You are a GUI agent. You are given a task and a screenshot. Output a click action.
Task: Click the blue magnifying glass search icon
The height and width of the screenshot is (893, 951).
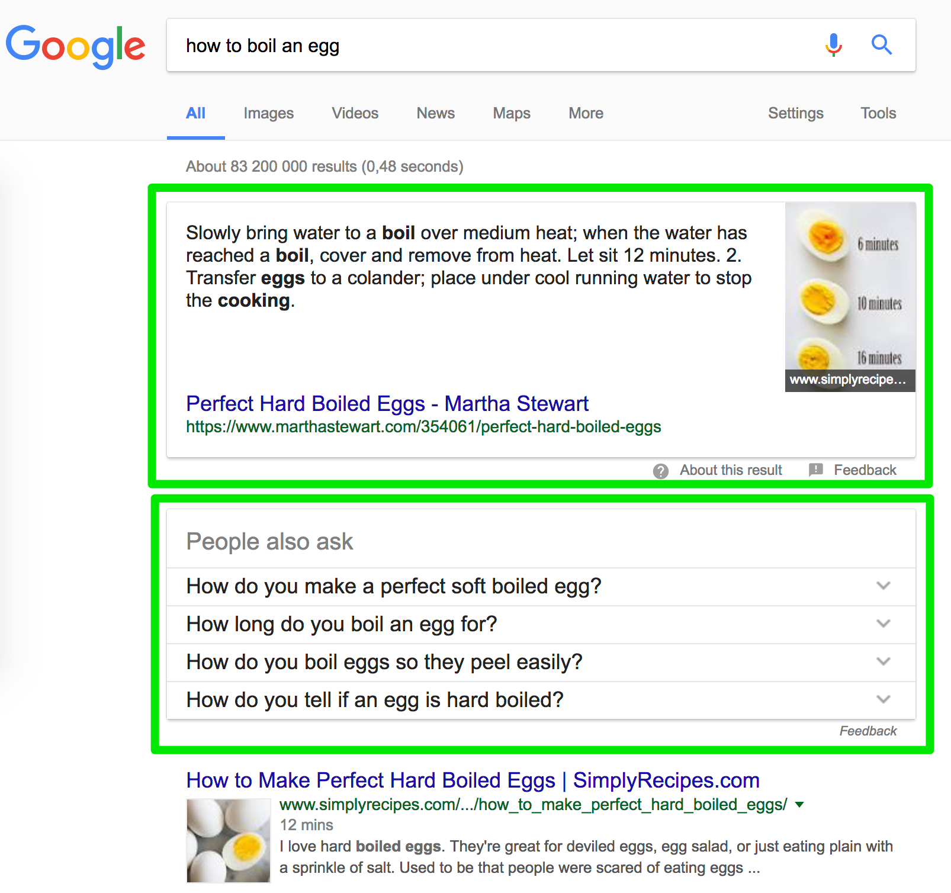(881, 44)
